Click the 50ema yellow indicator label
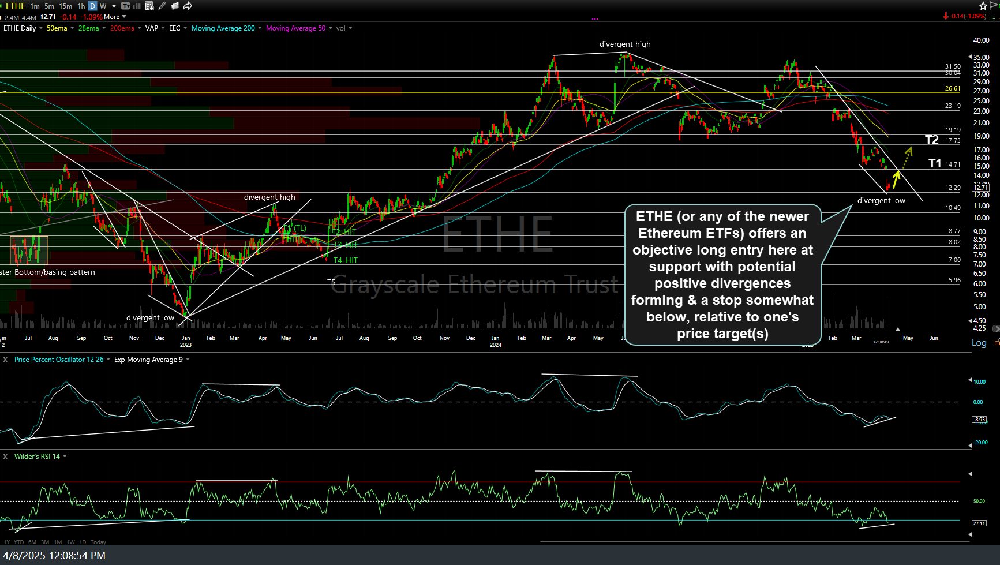Viewport: 1000px width, 565px height. [x=57, y=28]
